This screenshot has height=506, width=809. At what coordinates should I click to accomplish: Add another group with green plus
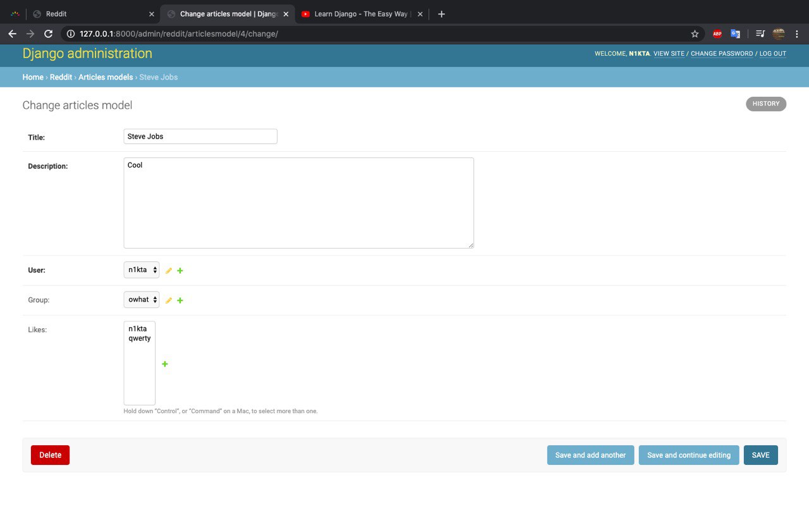[180, 300]
